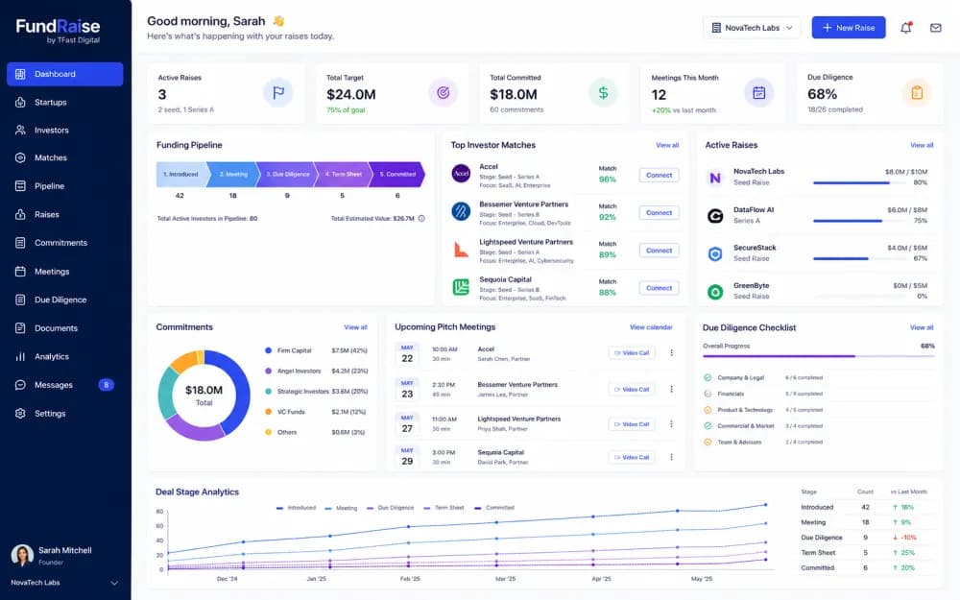Click the Due Diligence overall progress bar
Image resolution: width=960 pixels, height=600 pixels.
pos(819,356)
